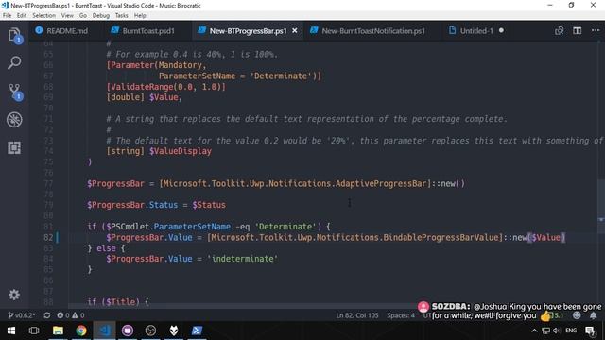
Task: Open the File menu
Action: 7,15
